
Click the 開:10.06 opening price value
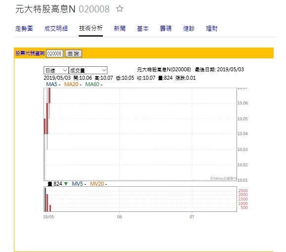[x=83, y=78]
